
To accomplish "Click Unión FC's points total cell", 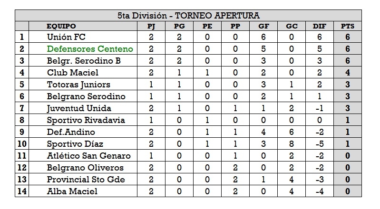I will [347, 37].
